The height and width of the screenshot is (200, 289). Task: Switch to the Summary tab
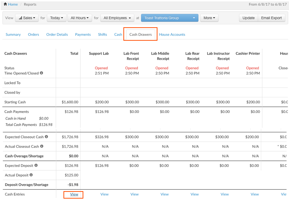click(13, 35)
